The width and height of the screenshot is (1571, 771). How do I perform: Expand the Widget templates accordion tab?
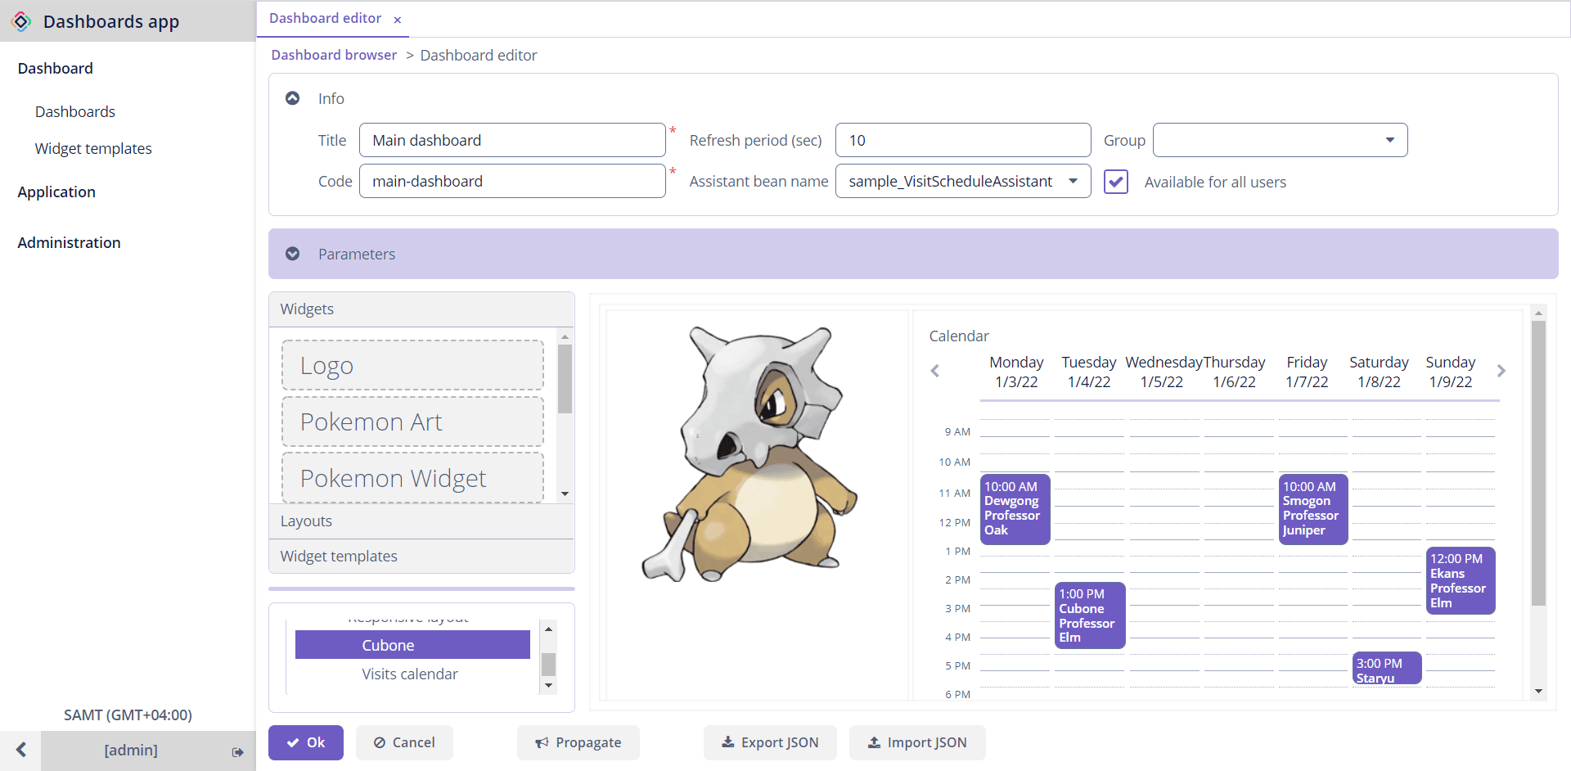pos(421,557)
